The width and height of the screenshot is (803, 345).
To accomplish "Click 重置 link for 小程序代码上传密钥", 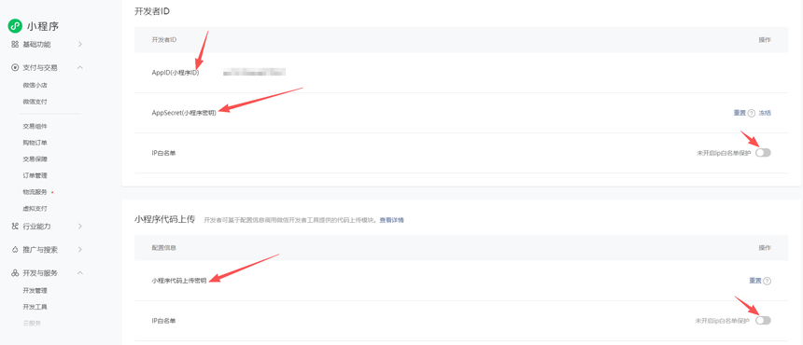I will (756, 281).
